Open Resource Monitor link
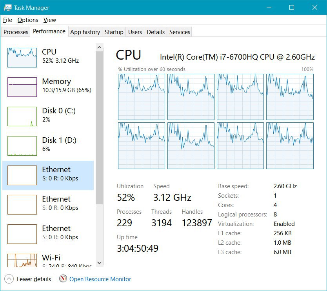Viewport: 327px width, 291px height. (100, 279)
